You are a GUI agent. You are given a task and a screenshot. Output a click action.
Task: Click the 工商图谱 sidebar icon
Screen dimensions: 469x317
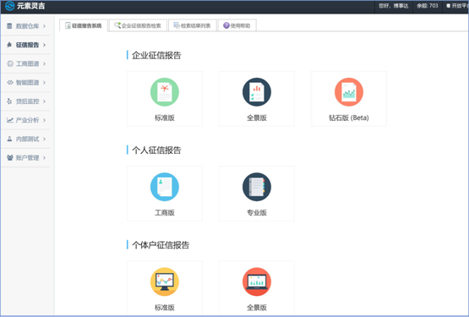coord(10,63)
